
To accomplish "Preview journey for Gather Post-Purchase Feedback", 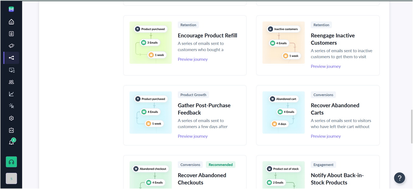I will [x=193, y=136].
